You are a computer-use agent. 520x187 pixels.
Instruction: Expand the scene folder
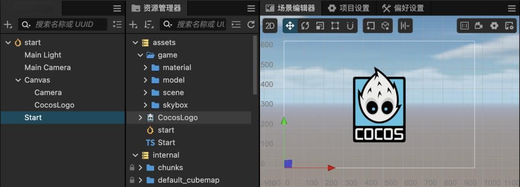(x=145, y=93)
